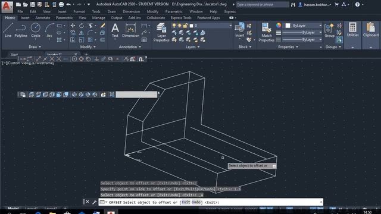
Task: Expand the Annotation panel
Action: [x=130, y=47]
